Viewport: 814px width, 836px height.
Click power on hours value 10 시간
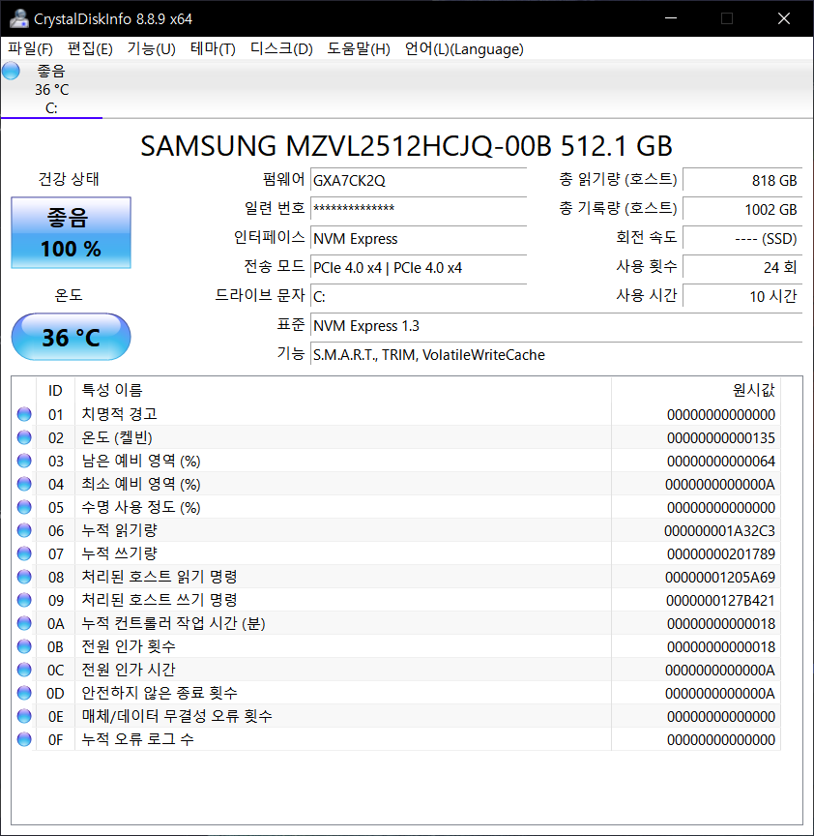[x=742, y=296]
